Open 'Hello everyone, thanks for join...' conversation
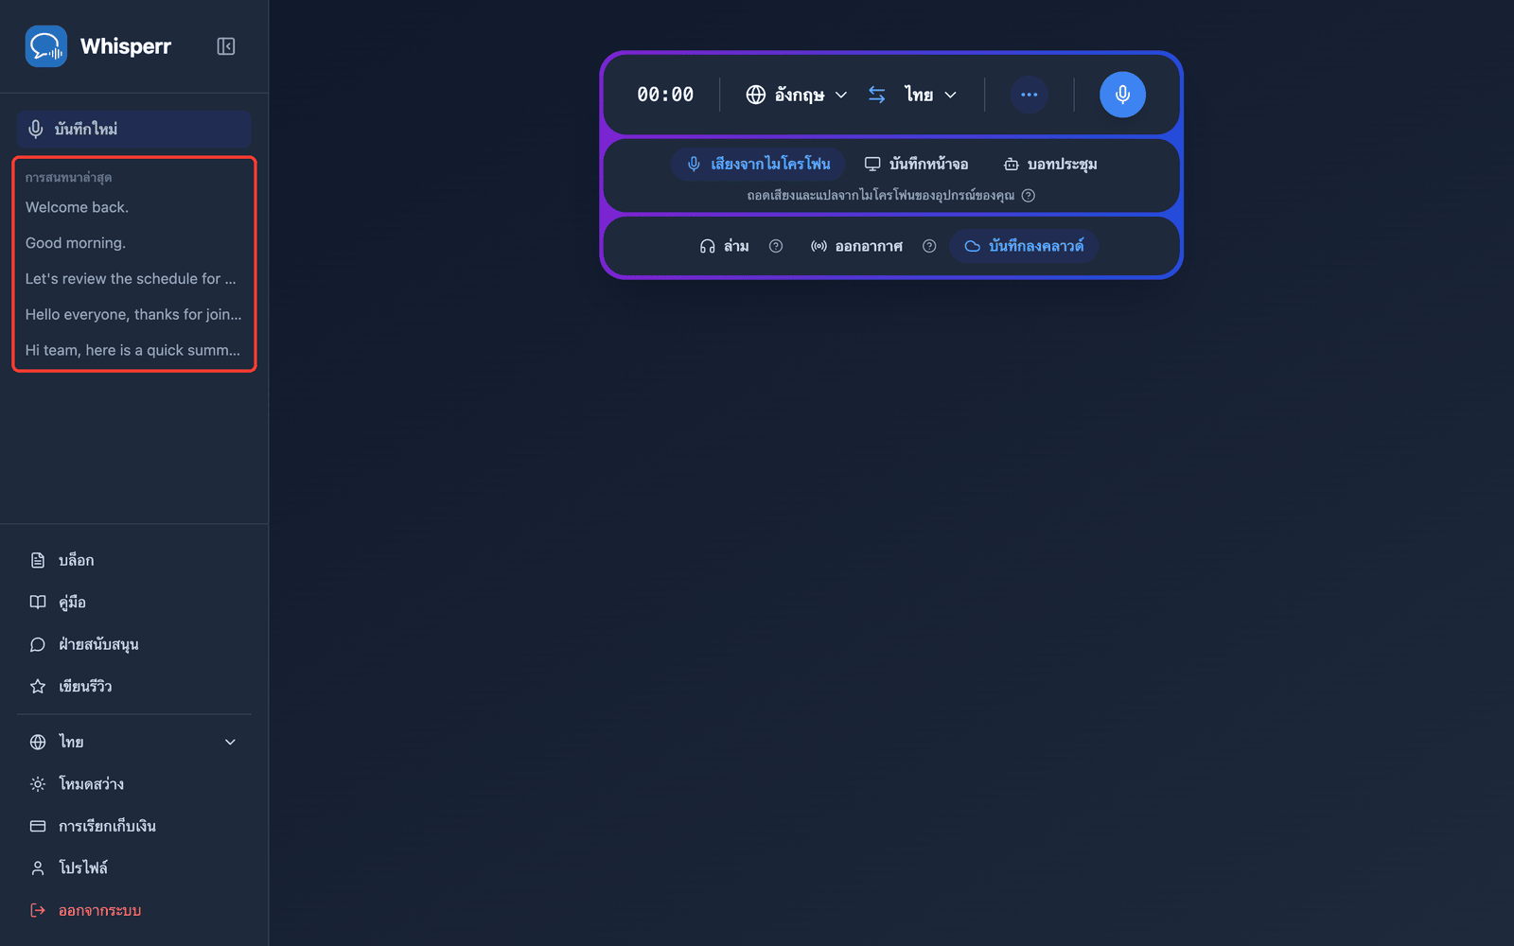 click(x=133, y=314)
